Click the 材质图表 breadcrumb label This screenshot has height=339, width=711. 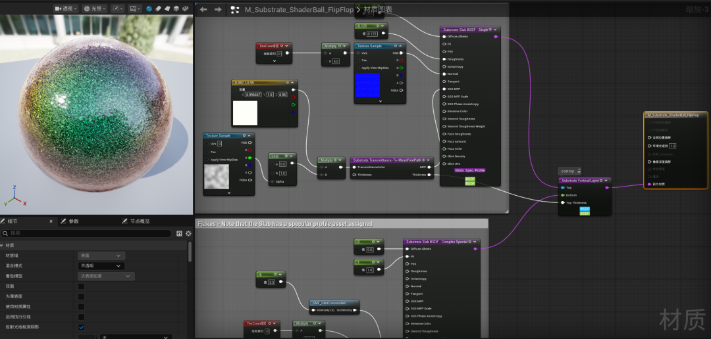378,9
